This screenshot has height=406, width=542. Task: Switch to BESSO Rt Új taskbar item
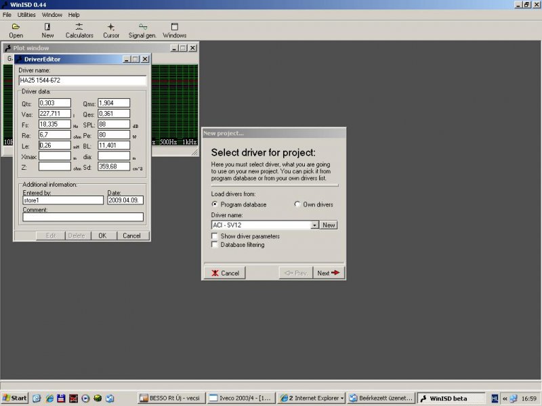point(171,398)
